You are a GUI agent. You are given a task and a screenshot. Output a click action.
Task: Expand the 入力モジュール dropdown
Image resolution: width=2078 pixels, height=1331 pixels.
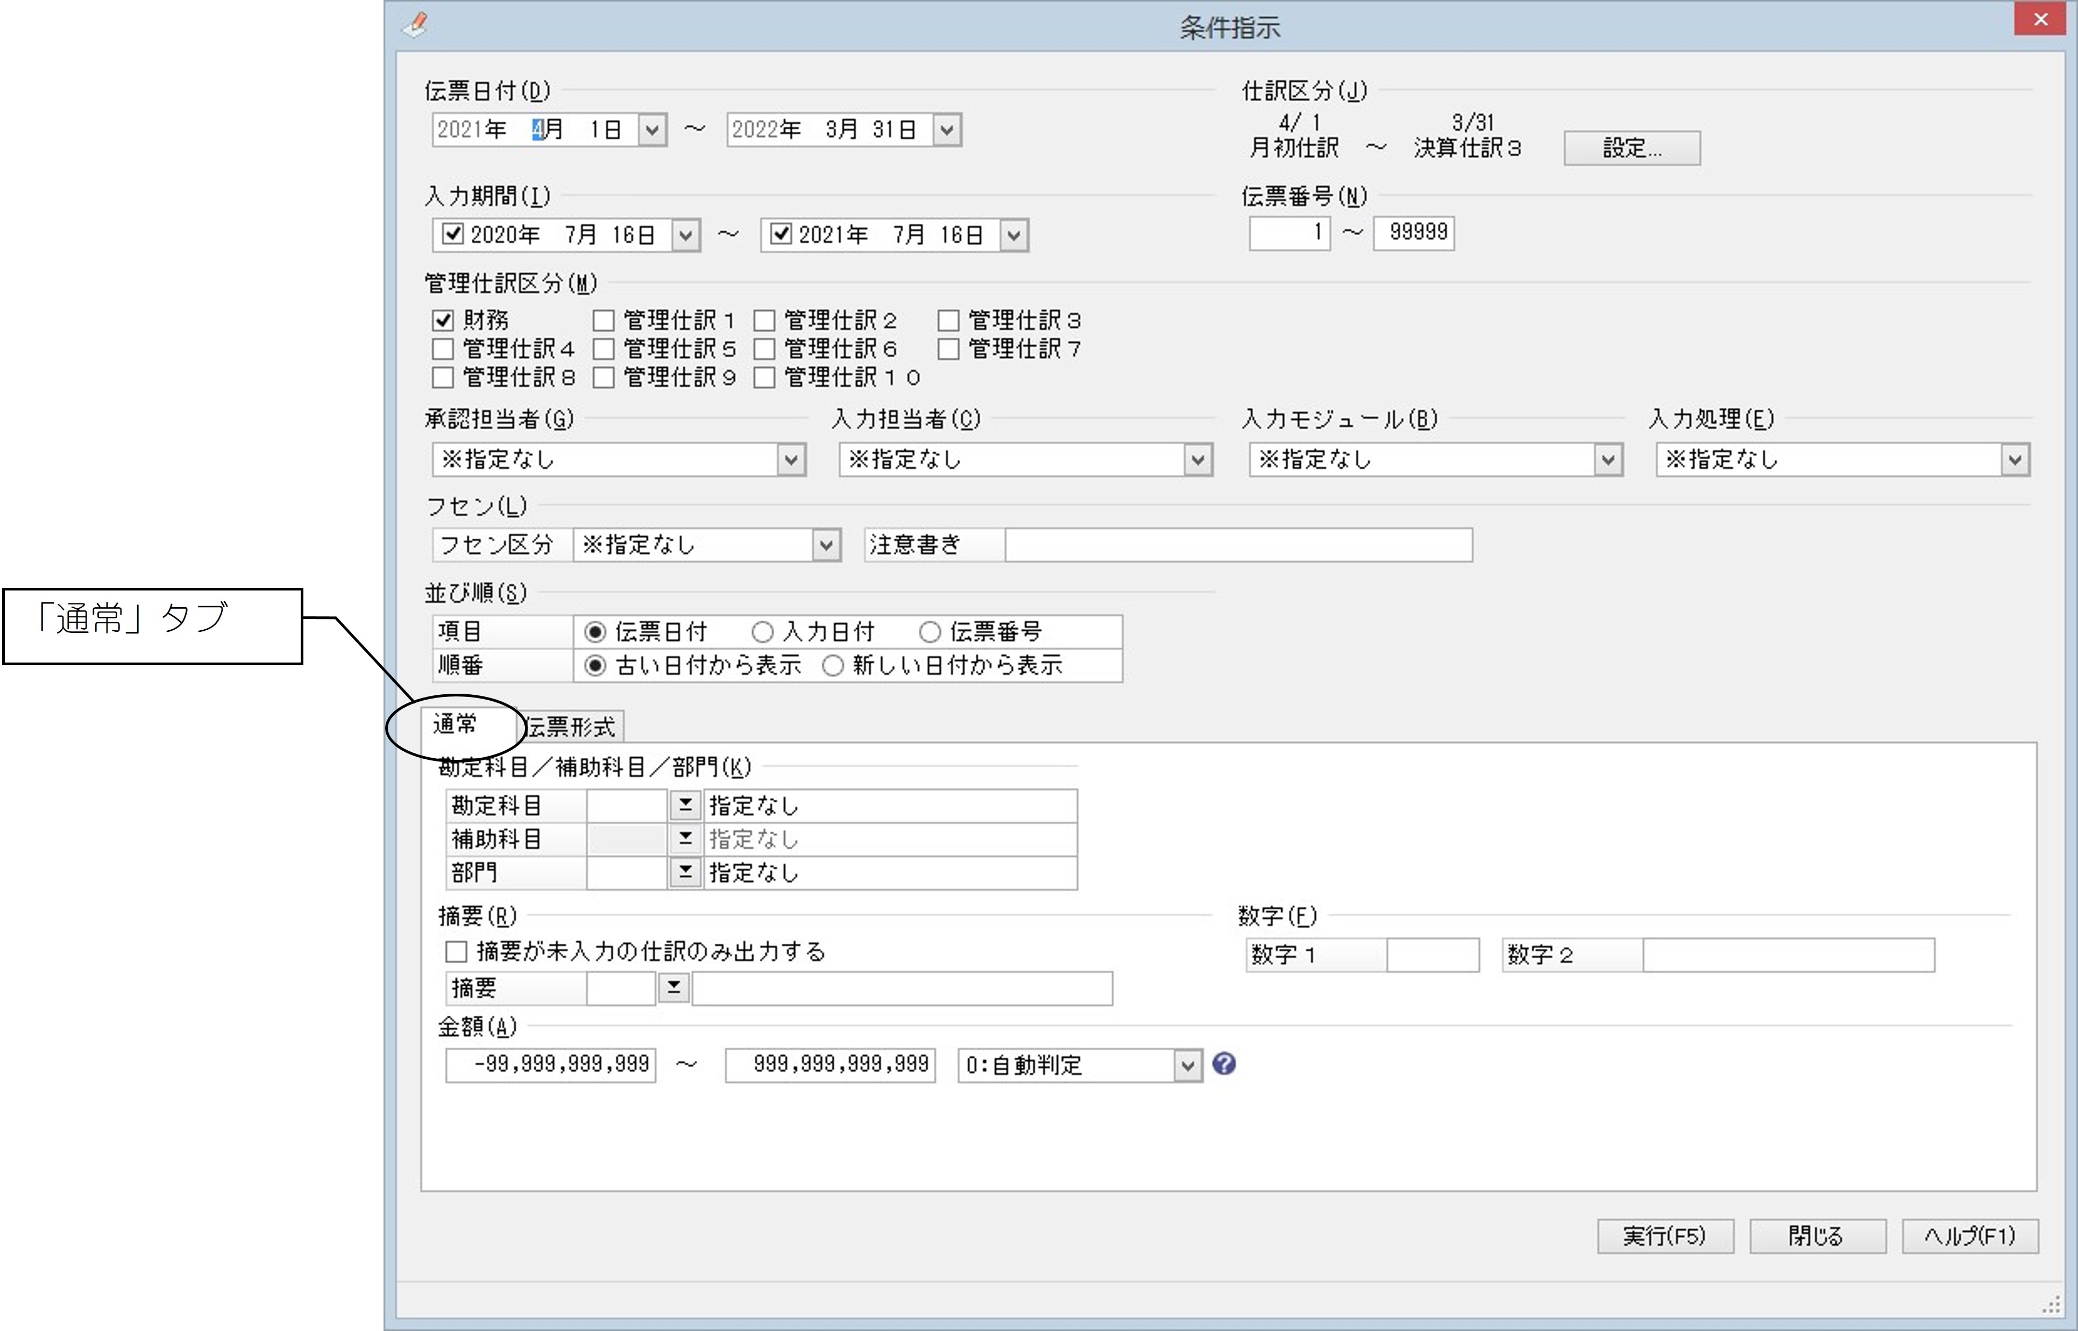(1608, 460)
